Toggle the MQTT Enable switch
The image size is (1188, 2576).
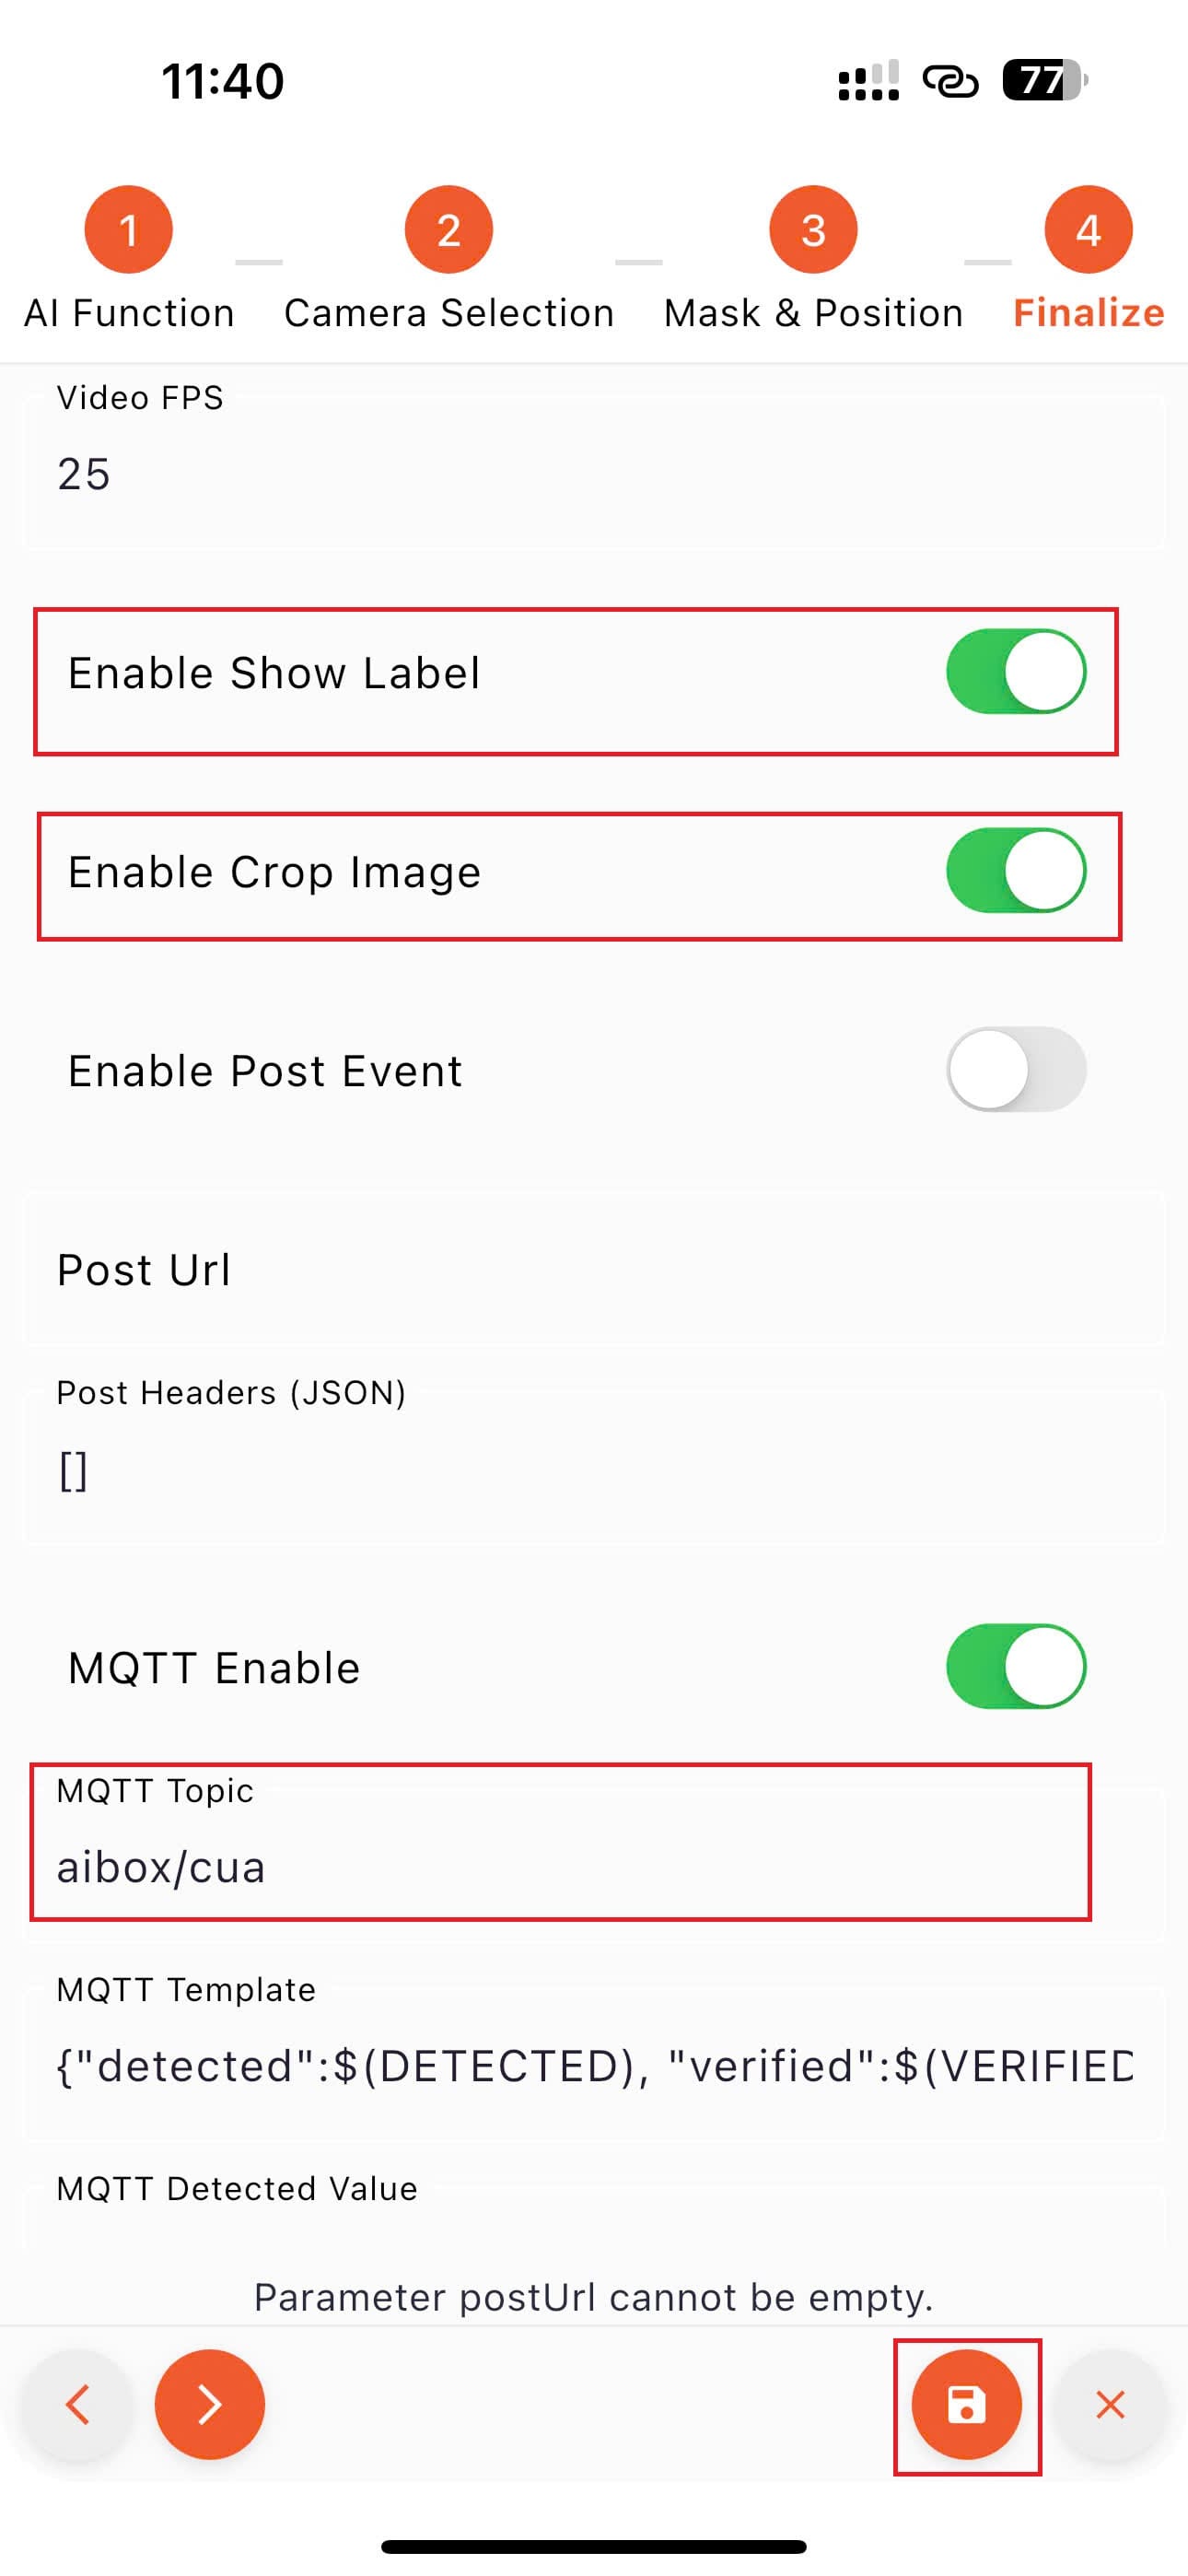[x=1016, y=1666]
